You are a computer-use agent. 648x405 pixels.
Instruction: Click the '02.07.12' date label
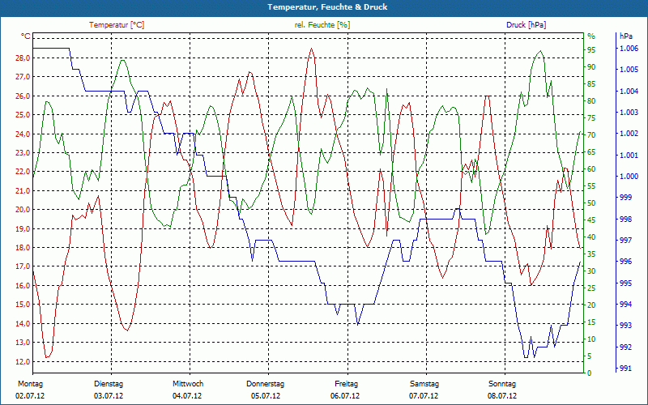pyautogui.click(x=30, y=396)
